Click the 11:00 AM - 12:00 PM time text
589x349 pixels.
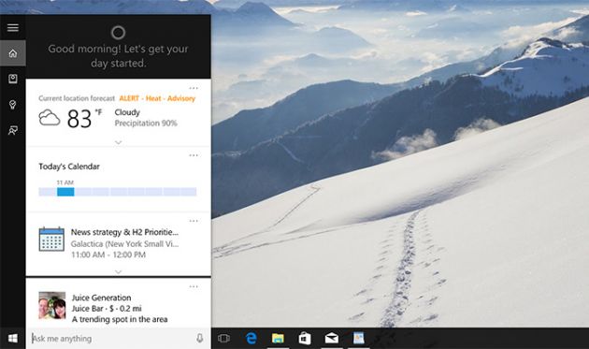[108, 254]
